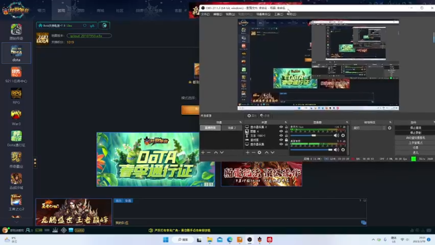
Task: Click the 700 DotA map logo
Action: 42,39
